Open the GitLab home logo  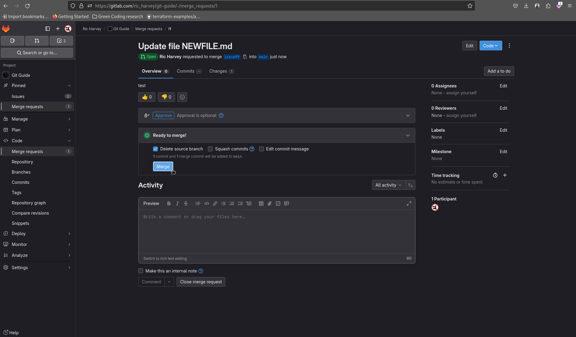click(x=6, y=29)
